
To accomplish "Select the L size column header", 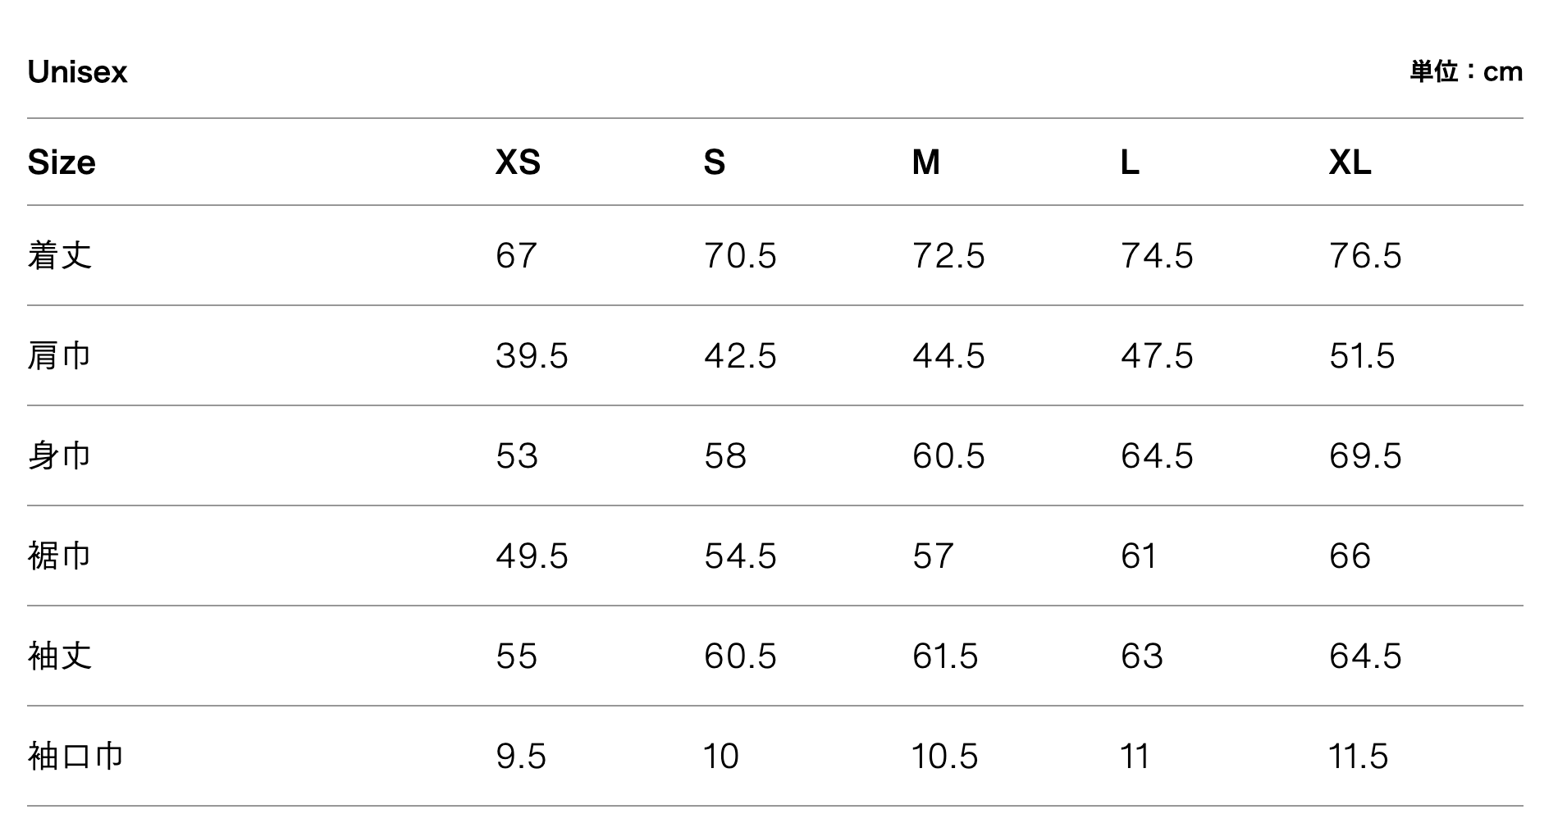I will click(x=1130, y=162).
